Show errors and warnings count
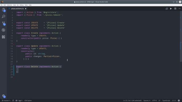 pos(19,101)
